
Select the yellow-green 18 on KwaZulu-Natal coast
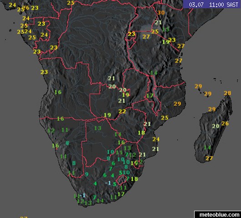coord(134,178)
